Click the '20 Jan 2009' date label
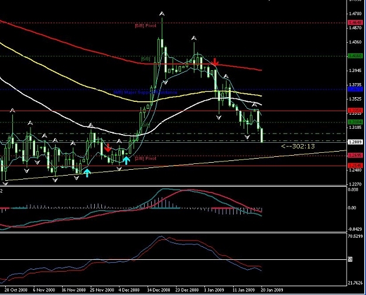The image size is (366, 295). [272, 290]
